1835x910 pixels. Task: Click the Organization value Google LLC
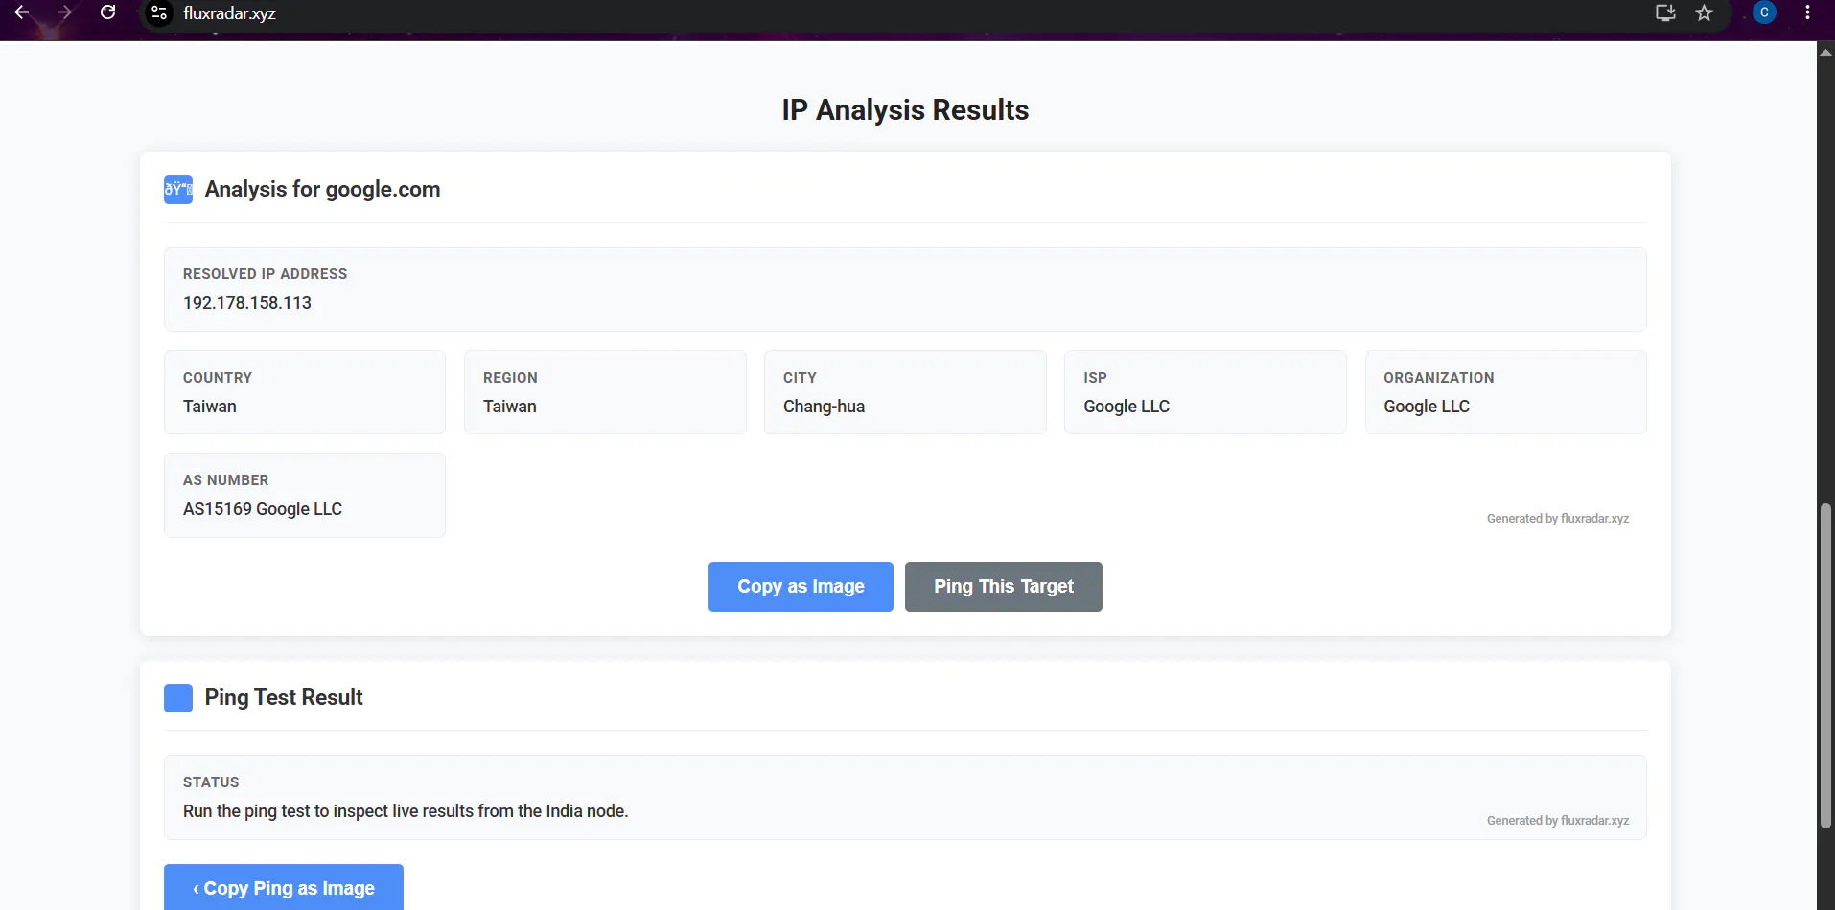point(1427,407)
